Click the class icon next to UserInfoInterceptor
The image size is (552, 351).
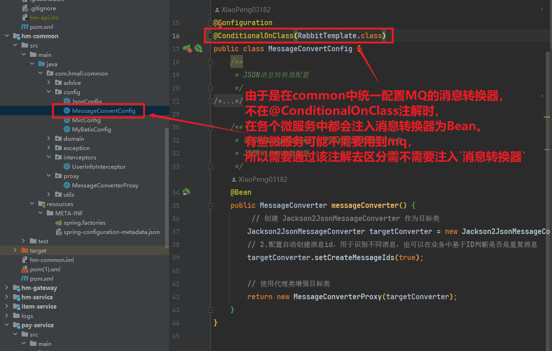tap(67, 167)
